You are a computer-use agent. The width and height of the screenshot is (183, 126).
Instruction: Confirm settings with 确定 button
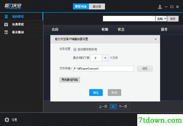click(x=96, y=93)
